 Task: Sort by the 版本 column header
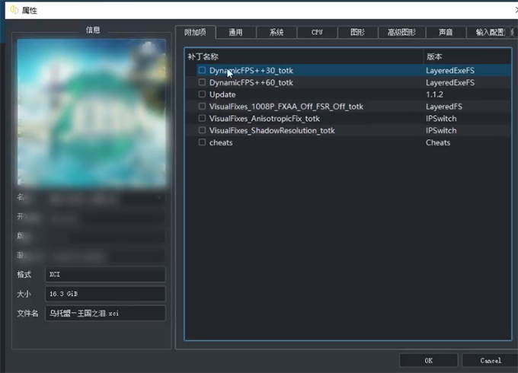[466, 56]
